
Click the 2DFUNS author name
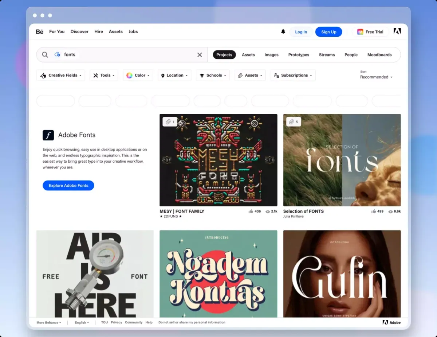[x=171, y=216]
